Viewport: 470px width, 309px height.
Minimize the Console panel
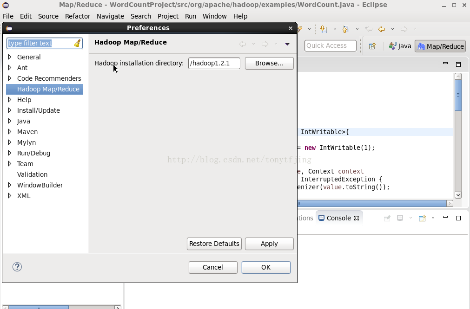(x=445, y=217)
